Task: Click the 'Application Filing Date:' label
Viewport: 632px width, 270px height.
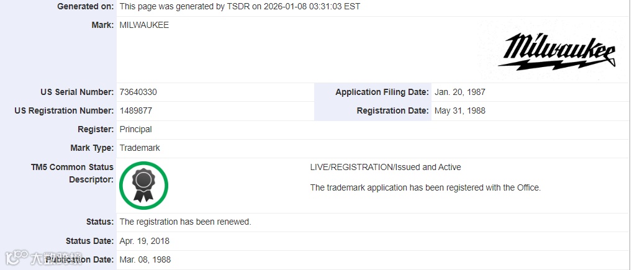Action: tap(382, 92)
